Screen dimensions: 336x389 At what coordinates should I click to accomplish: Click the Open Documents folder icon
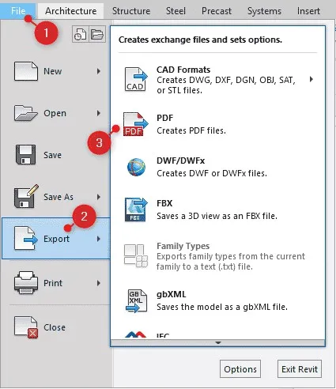pyautogui.click(x=97, y=34)
